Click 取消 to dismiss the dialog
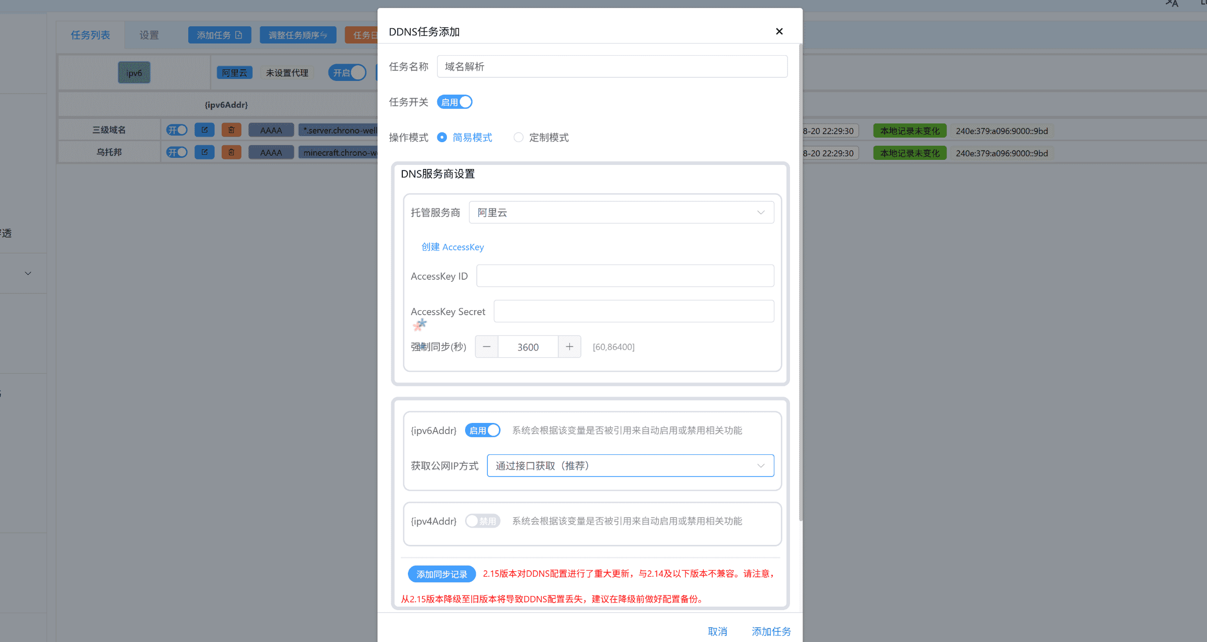The height and width of the screenshot is (642, 1207). [x=717, y=631]
